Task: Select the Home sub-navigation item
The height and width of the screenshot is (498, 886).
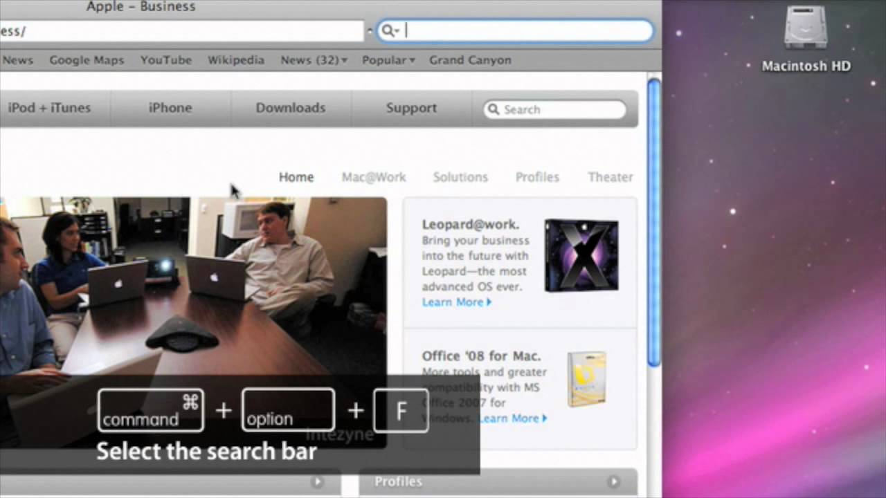Action: [x=296, y=177]
